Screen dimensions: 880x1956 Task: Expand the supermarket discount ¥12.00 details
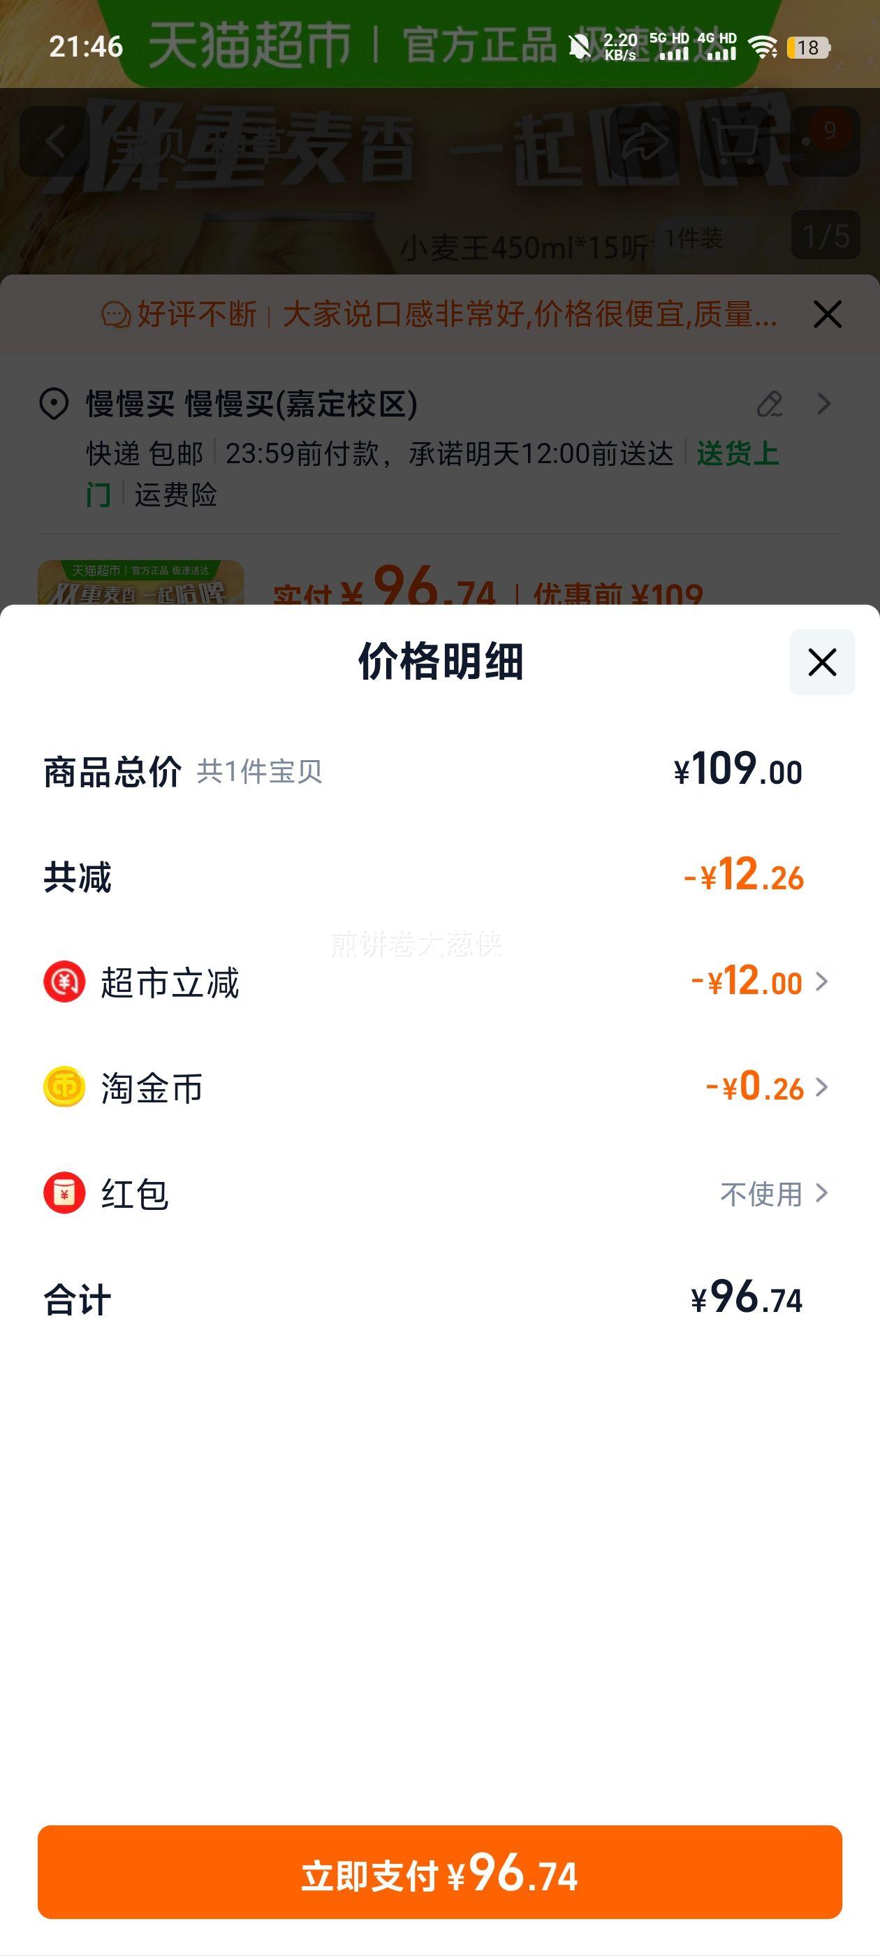759,981
